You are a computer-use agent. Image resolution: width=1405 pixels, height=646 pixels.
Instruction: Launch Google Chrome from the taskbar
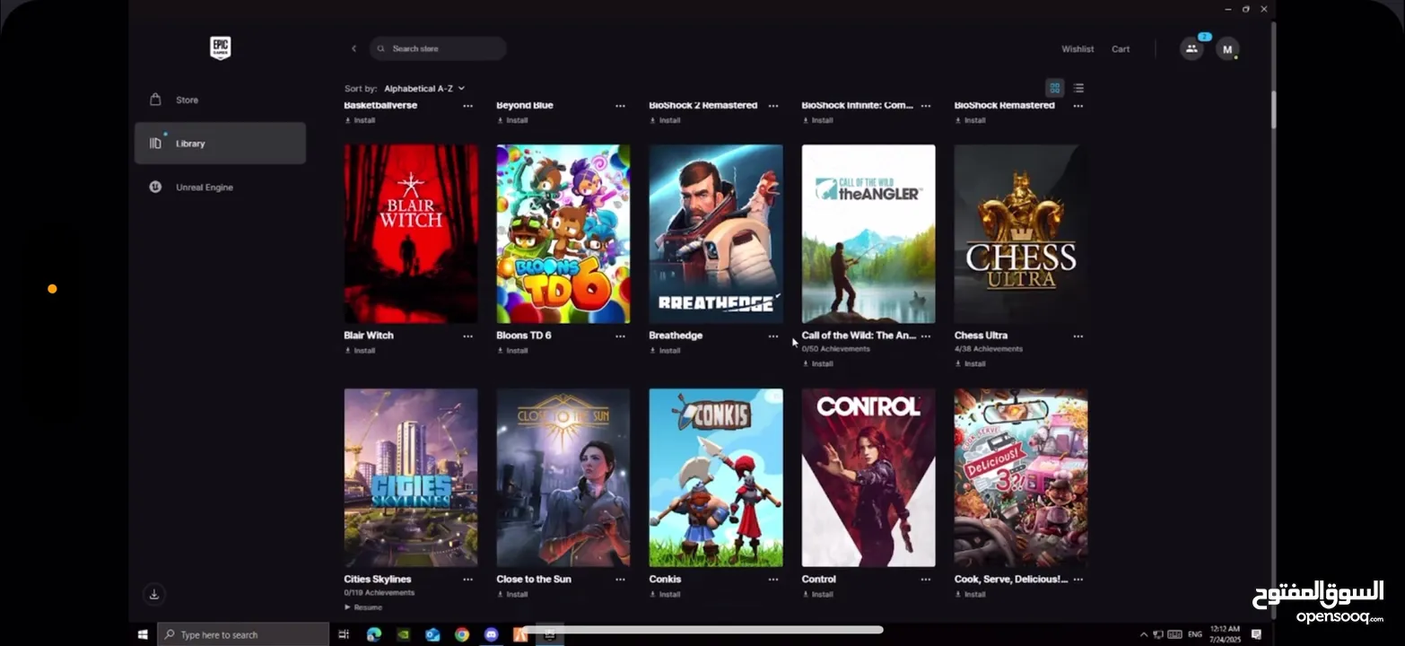click(x=462, y=634)
